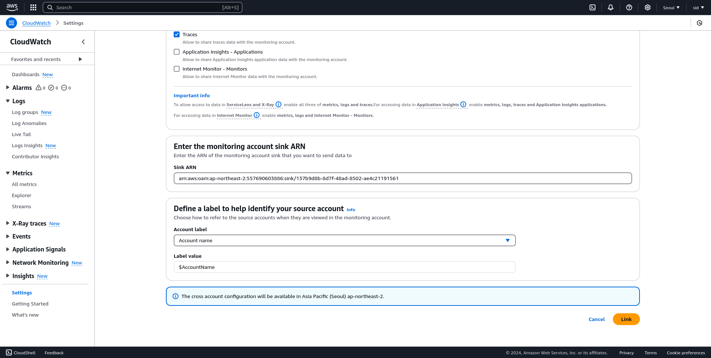
Task: Expand the Application Signals section
Action: click(x=8, y=249)
